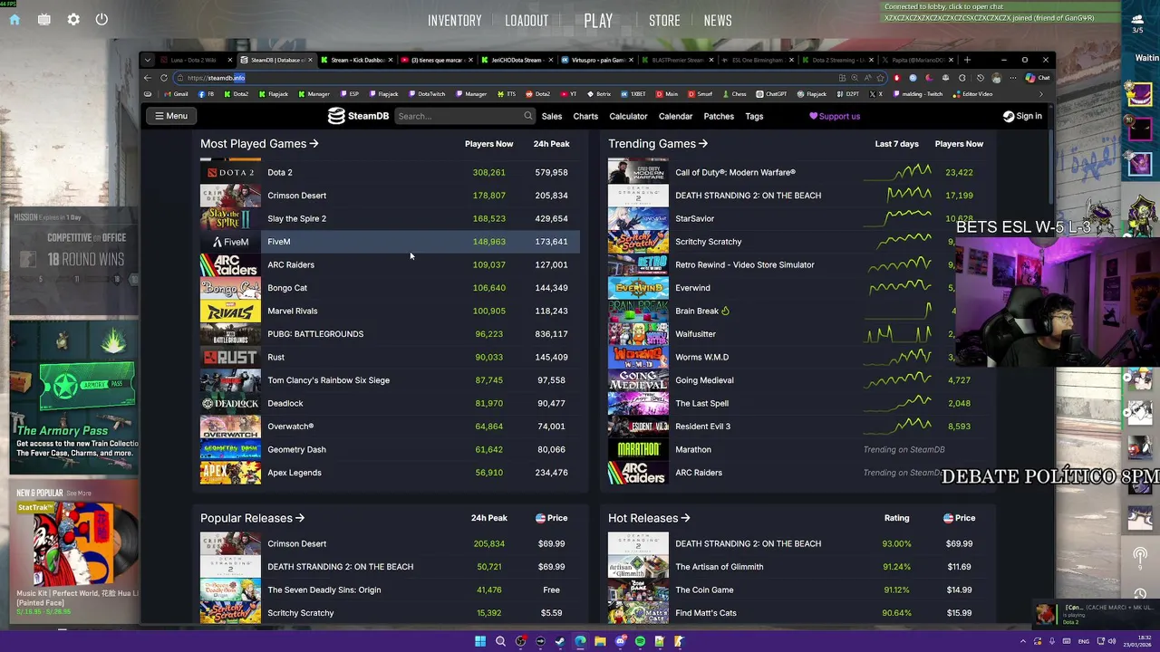The width and height of the screenshot is (1160, 652).
Task: Open the browser Chat sidebar button
Action: click(x=1039, y=78)
